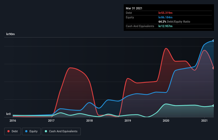Click the kr86.184m equity value
This screenshot has height=140, width=218.
[165, 17]
